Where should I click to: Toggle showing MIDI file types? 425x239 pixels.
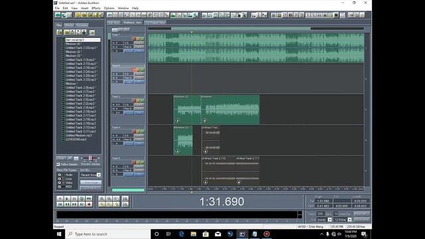tap(59, 187)
